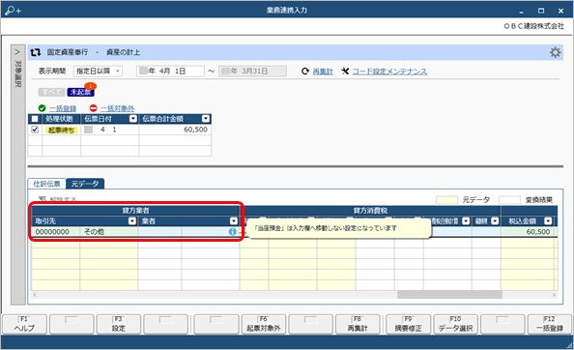Select the すべて filter tab
Screen dimensions: 574x350
51,92
